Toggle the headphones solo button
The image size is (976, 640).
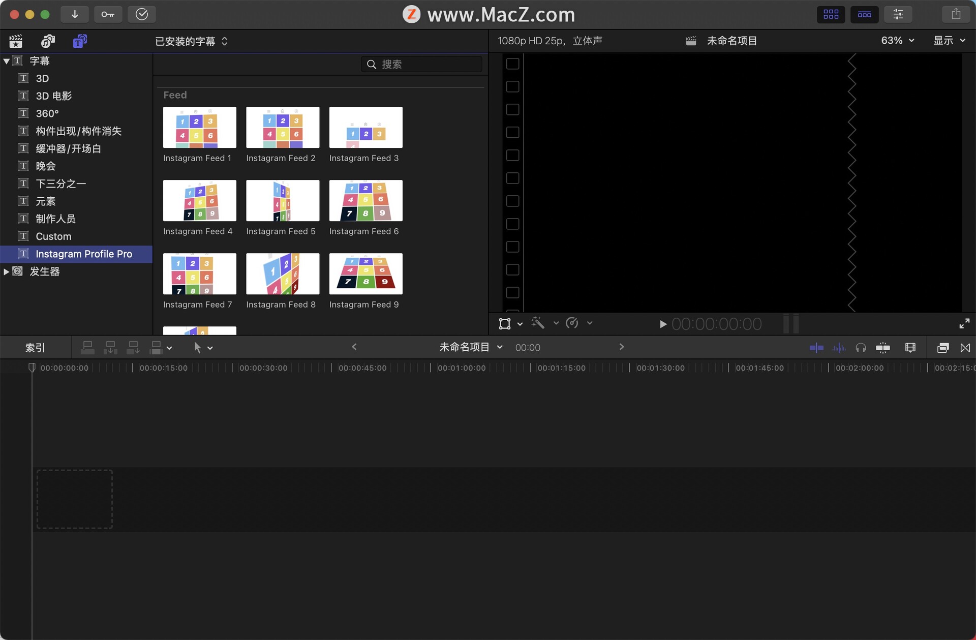pos(861,348)
